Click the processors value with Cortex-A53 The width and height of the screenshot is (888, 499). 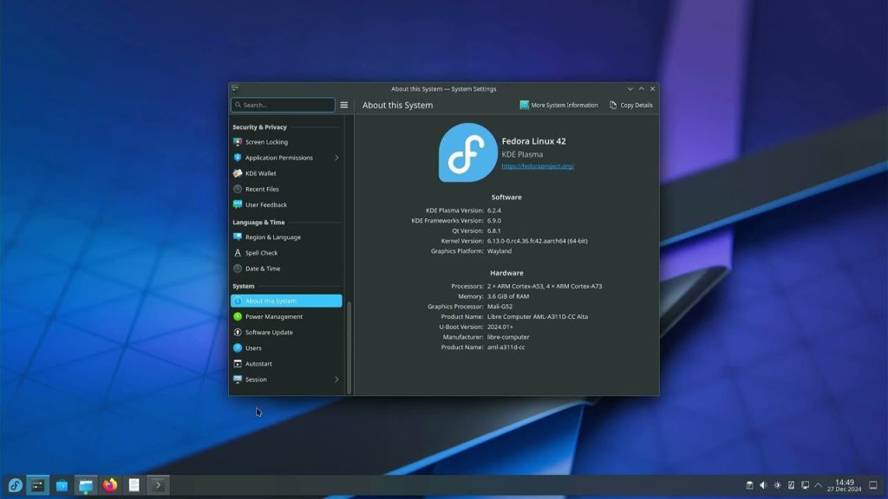click(545, 286)
